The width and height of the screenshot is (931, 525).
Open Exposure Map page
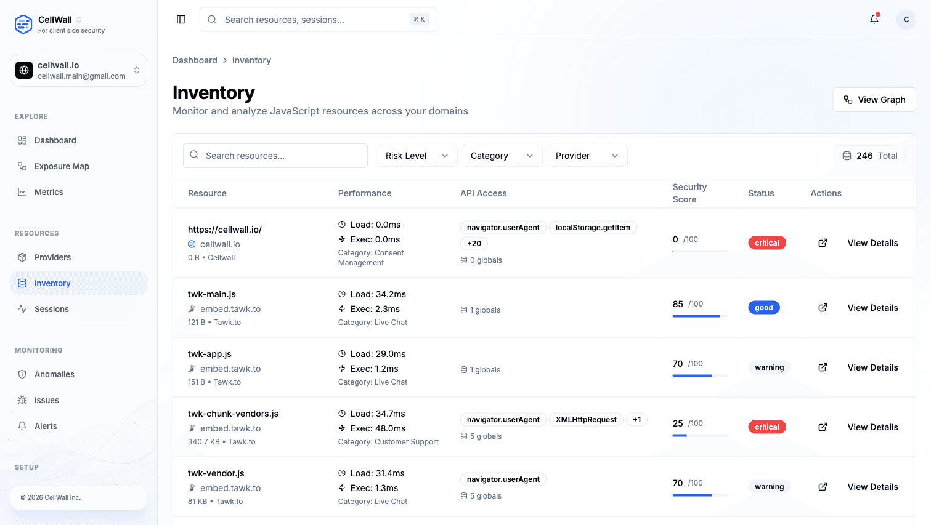click(78, 166)
